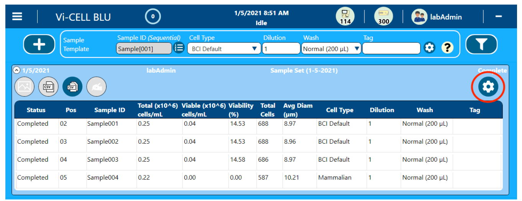Open sample template settings gear
Image resolution: width=522 pixels, height=201 pixels.
coord(430,48)
